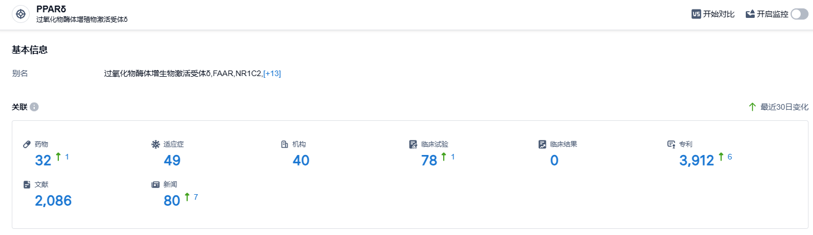Open the 3,912 patents count
The width and height of the screenshot is (813, 235).
696,161
